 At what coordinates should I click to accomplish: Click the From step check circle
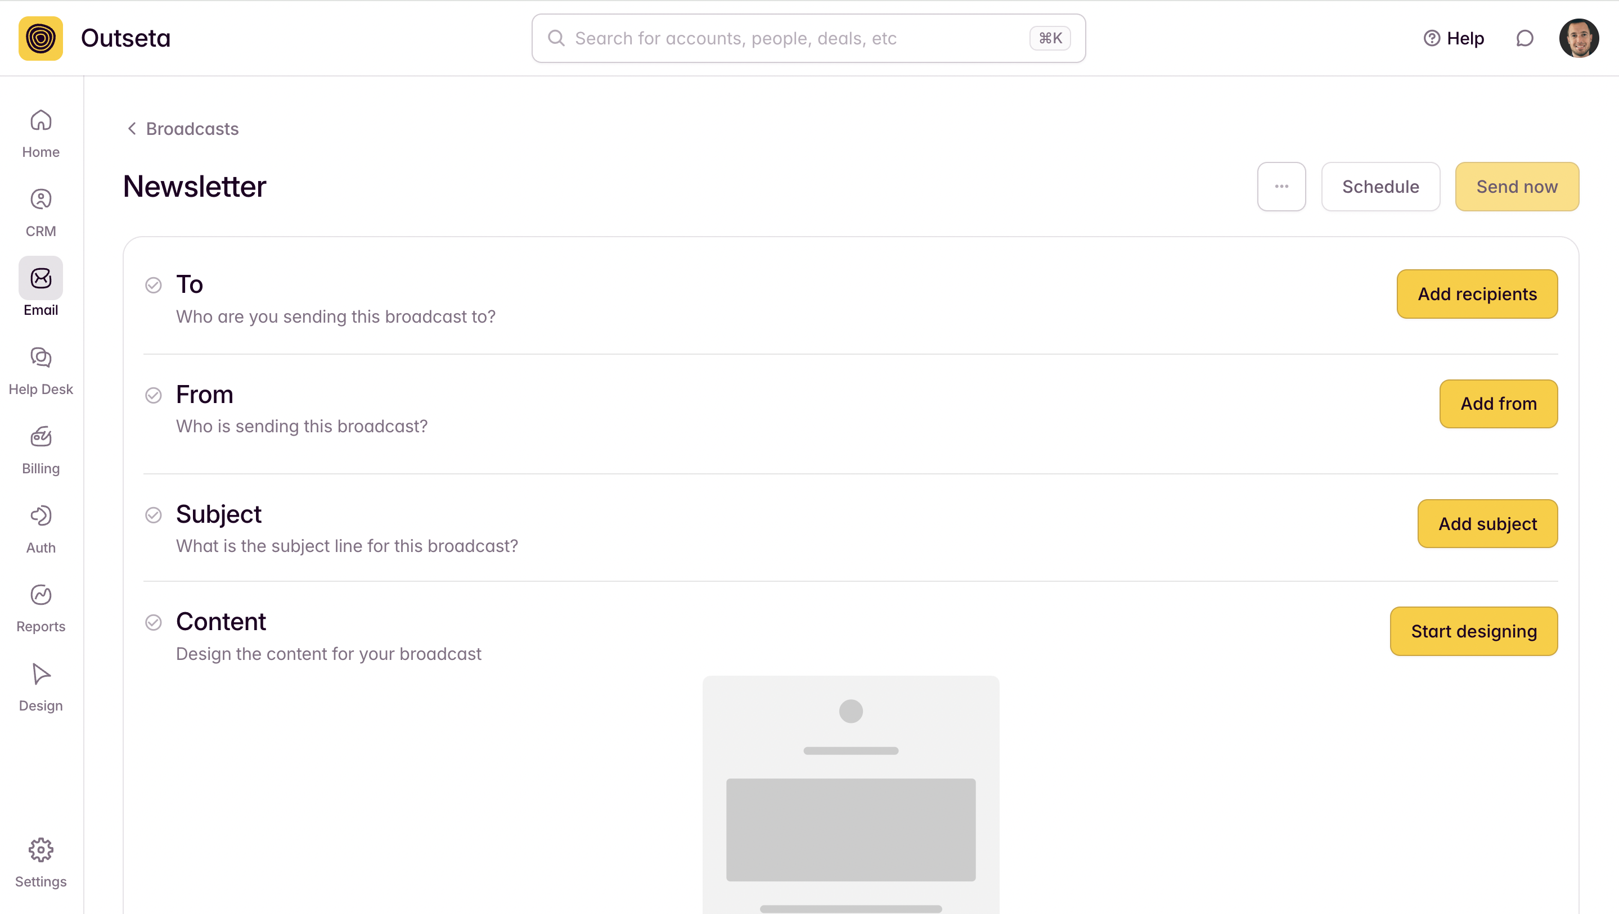coord(154,395)
